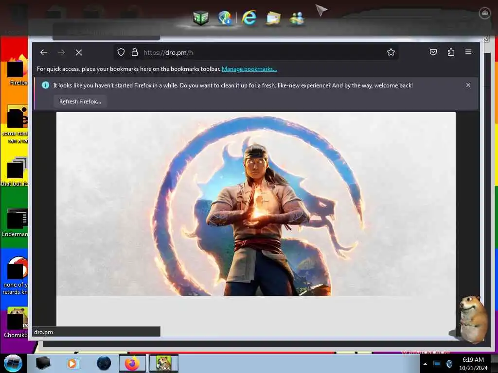
Task: Open the Manage bookmarks... link
Action: coord(249,69)
